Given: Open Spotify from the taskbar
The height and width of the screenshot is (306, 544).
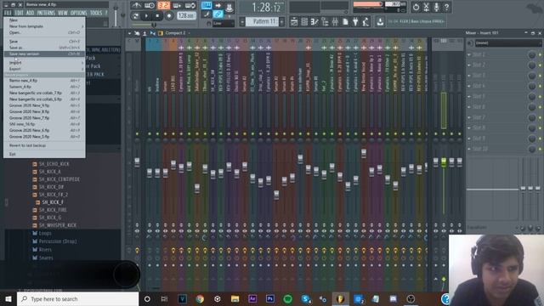Looking at the screenshot, I should pyautogui.click(x=287, y=298).
